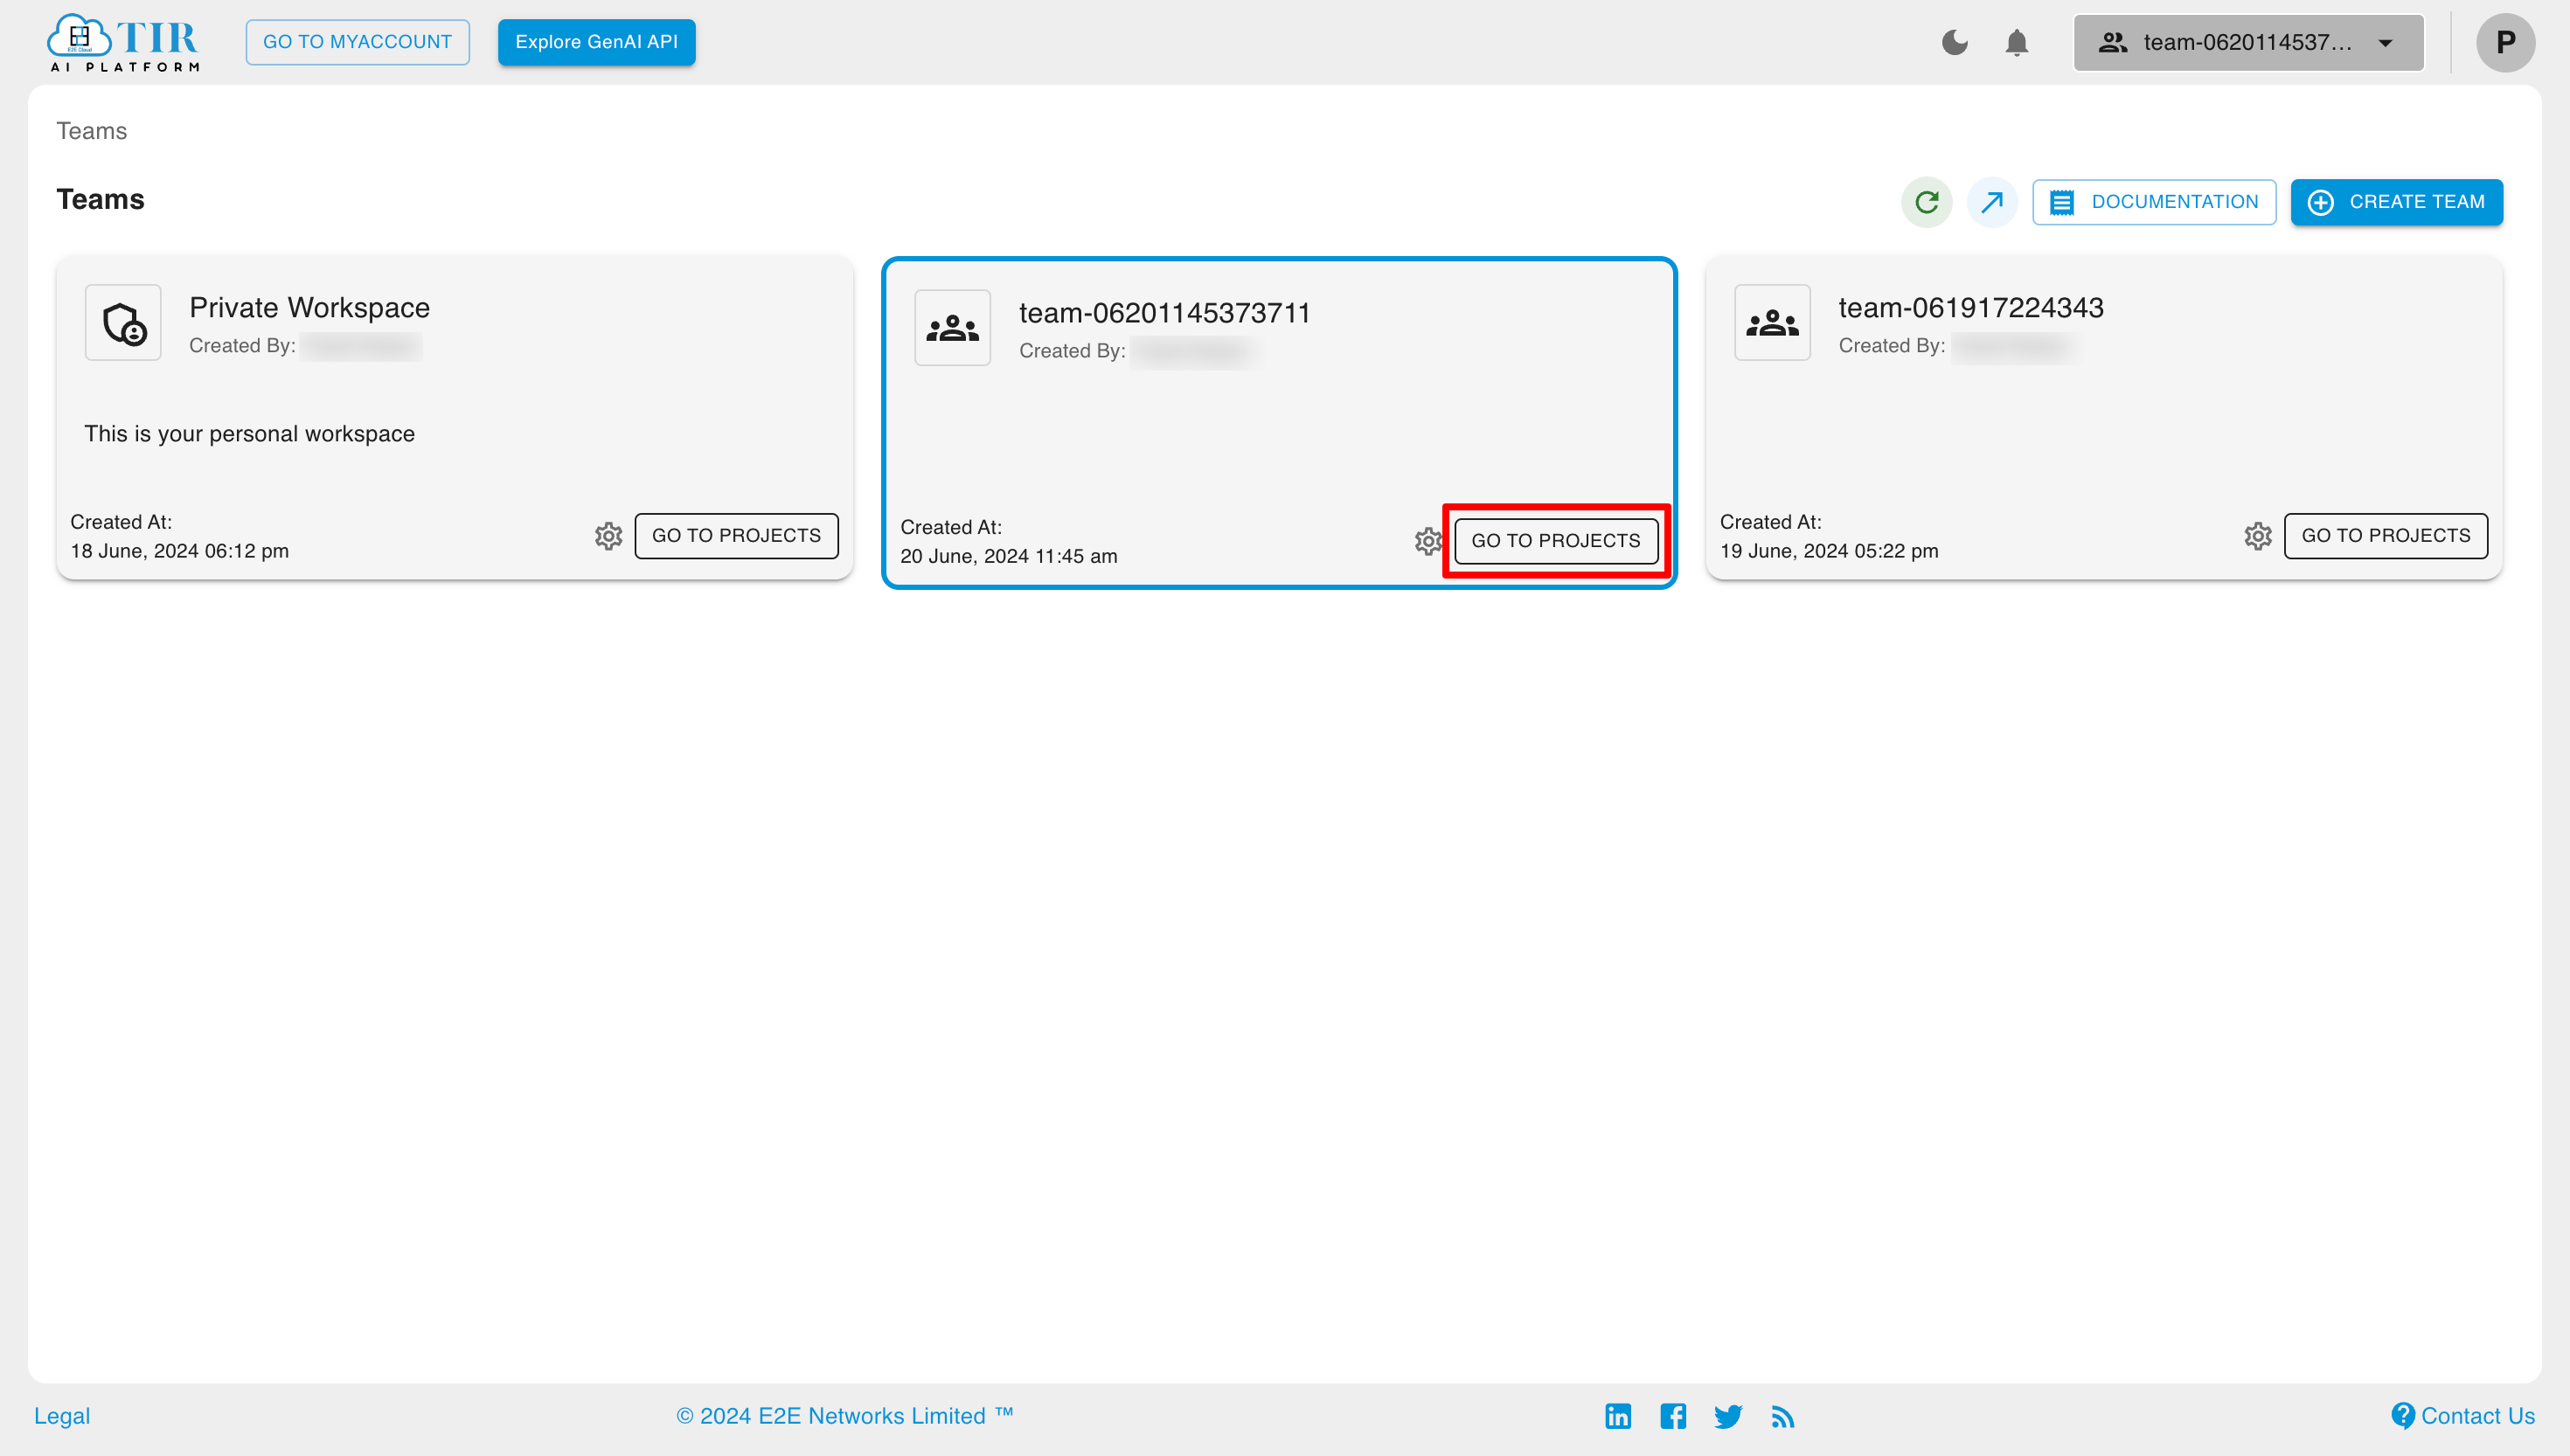This screenshot has width=2570, height=1456.
Task: Click '20 June, 2024 11:45 am' date
Action: [1008, 556]
